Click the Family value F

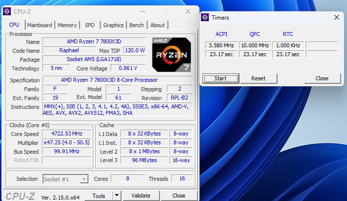[x=55, y=89]
